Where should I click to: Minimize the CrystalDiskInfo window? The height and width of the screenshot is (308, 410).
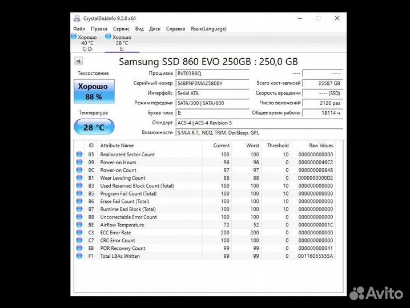point(300,18)
